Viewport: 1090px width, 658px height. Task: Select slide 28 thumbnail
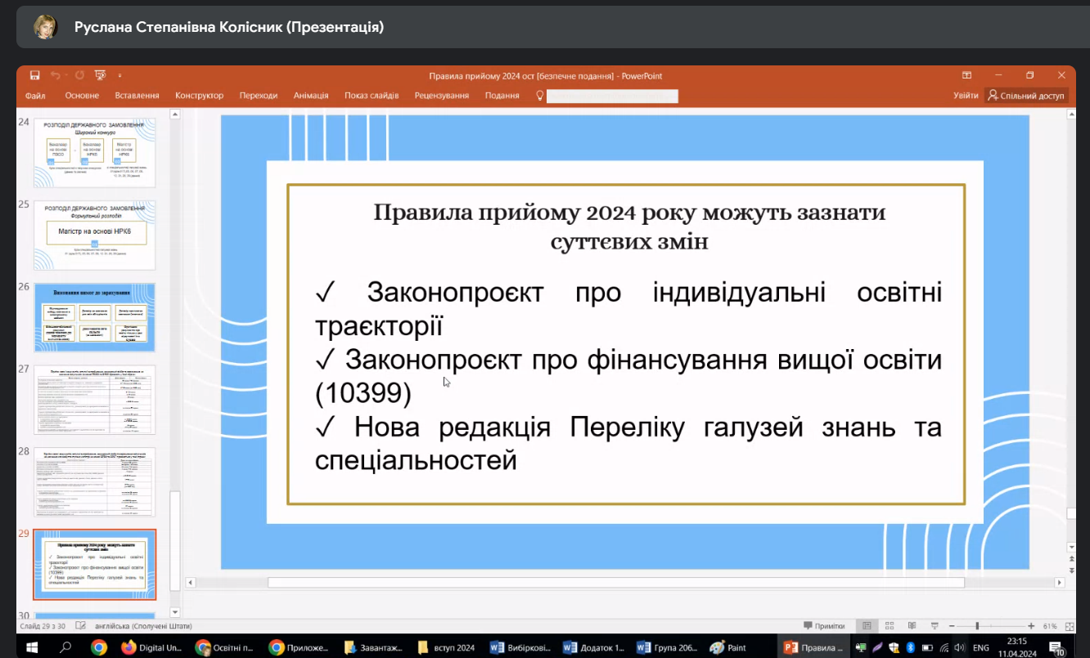tap(94, 481)
